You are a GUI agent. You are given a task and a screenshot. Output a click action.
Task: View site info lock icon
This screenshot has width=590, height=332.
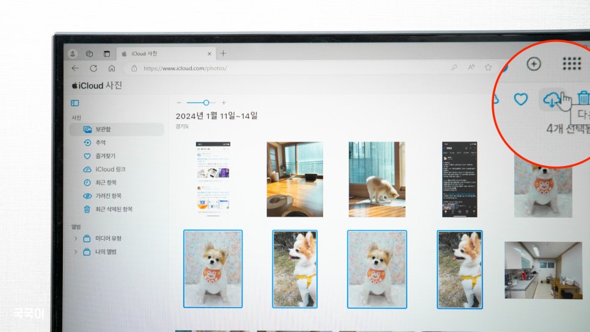134,68
